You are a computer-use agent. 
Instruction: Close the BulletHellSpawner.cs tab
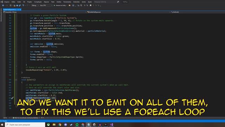click(x=20, y=10)
